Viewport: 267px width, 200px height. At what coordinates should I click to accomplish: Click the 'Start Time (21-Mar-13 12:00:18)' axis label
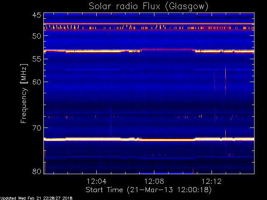coord(149,190)
